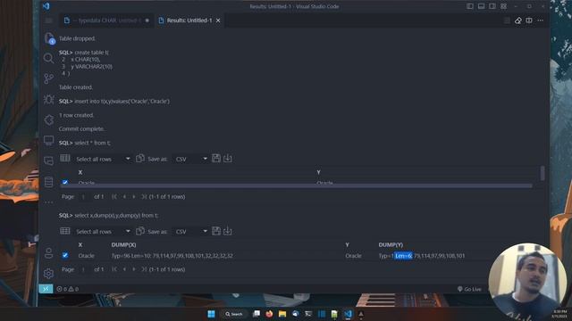Open the remote window indicator in status bar

pos(46,289)
